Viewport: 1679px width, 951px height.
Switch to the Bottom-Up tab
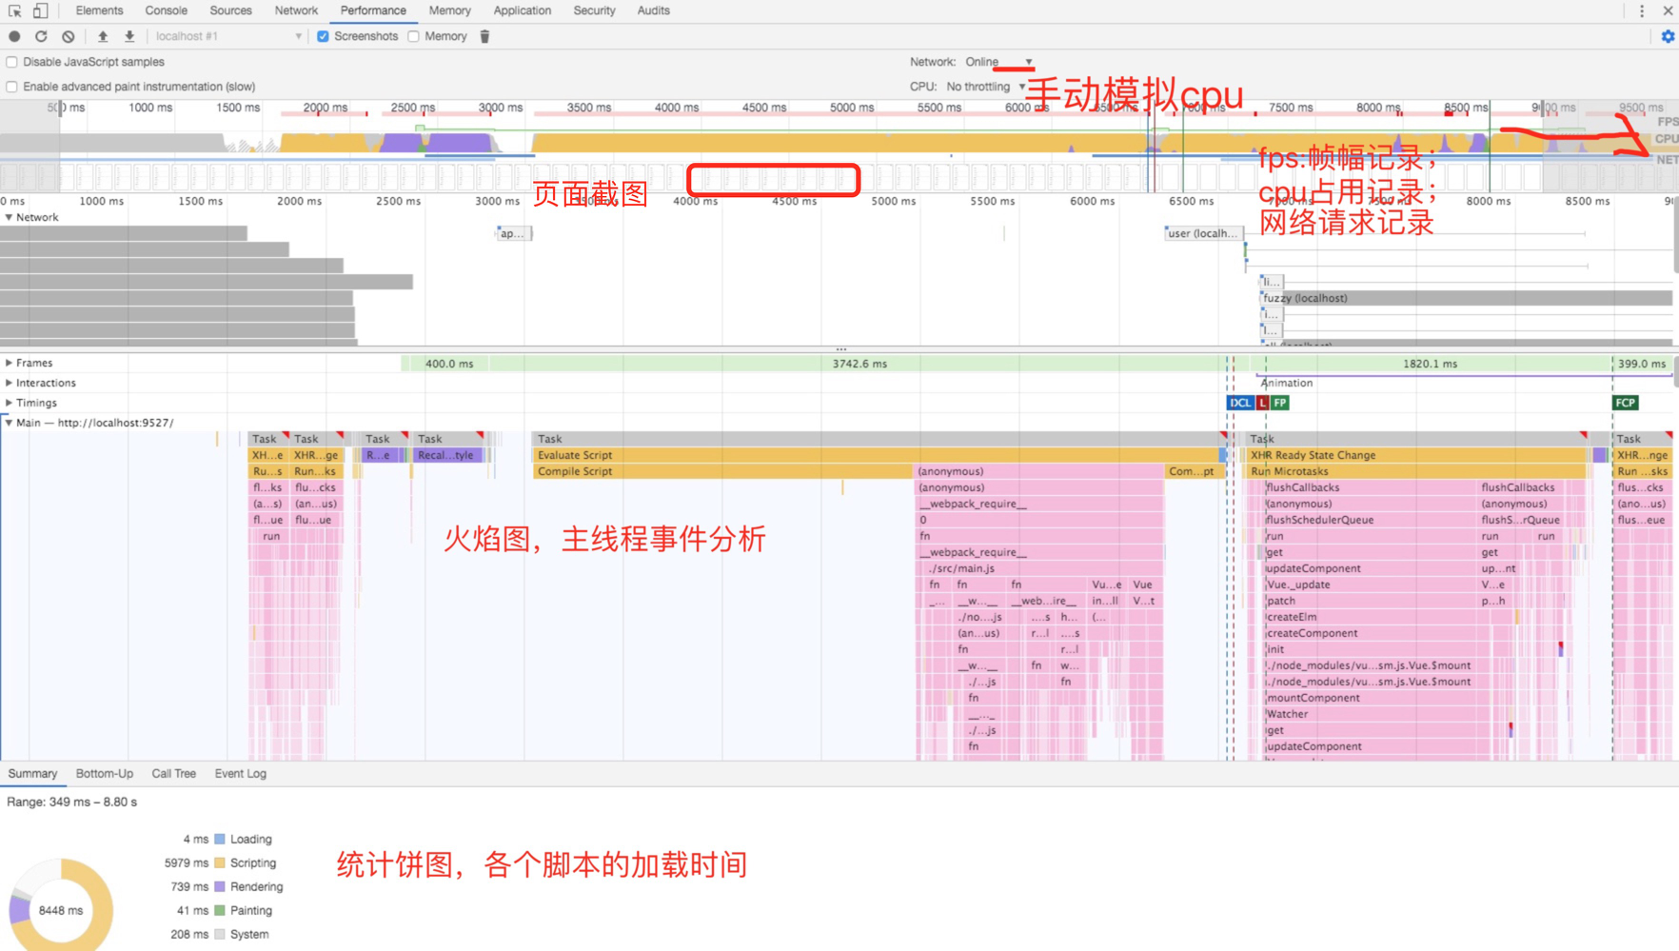105,774
